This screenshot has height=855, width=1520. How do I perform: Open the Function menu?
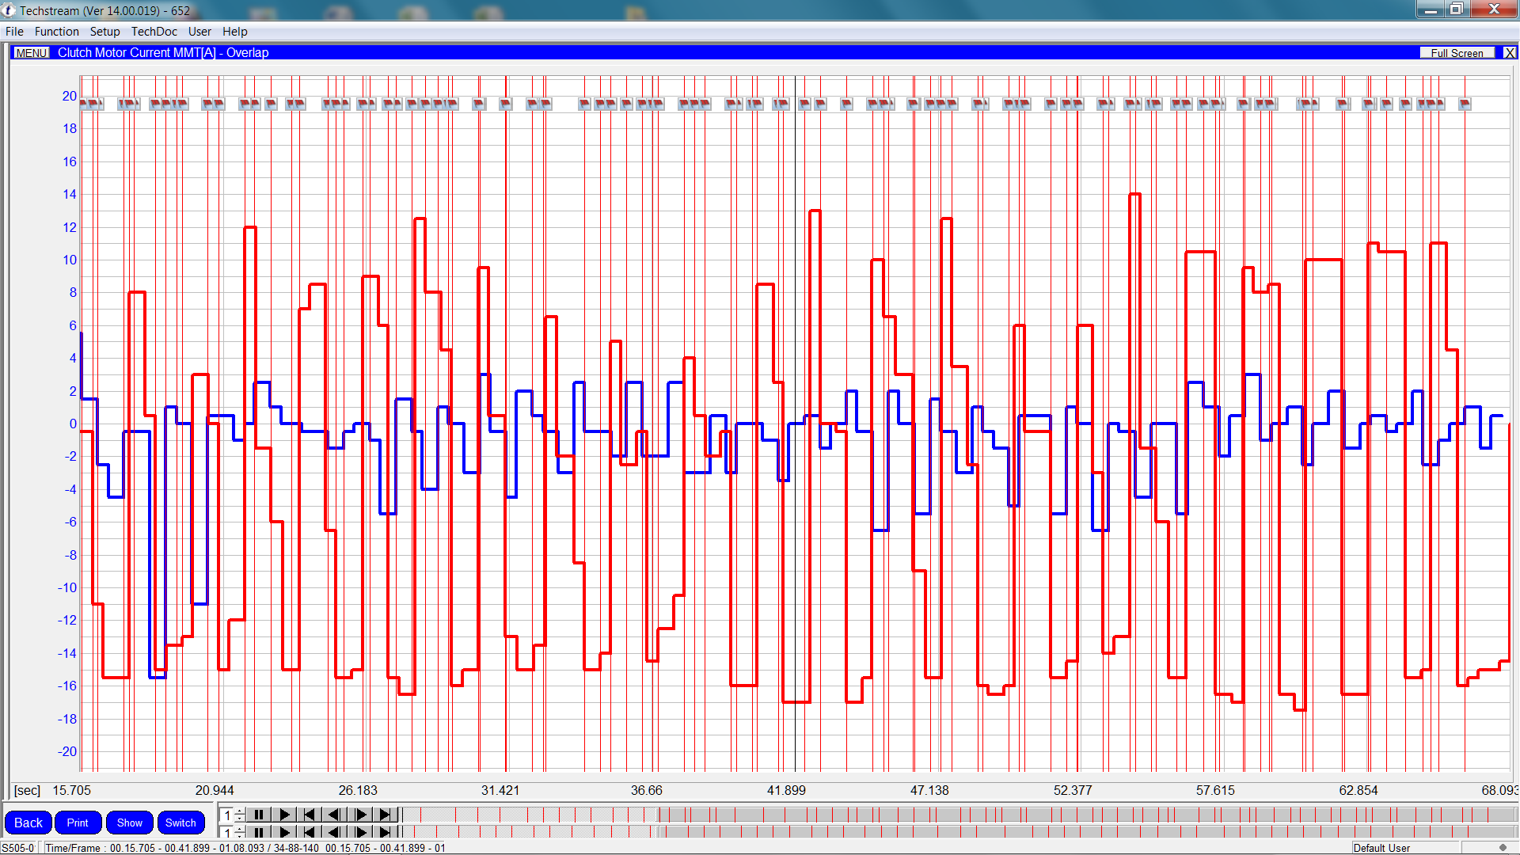click(x=56, y=32)
